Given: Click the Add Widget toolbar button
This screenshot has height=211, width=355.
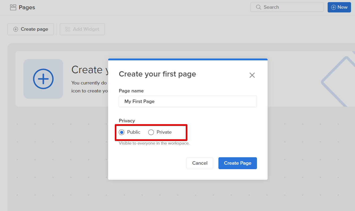Looking at the screenshot, I should [82, 29].
